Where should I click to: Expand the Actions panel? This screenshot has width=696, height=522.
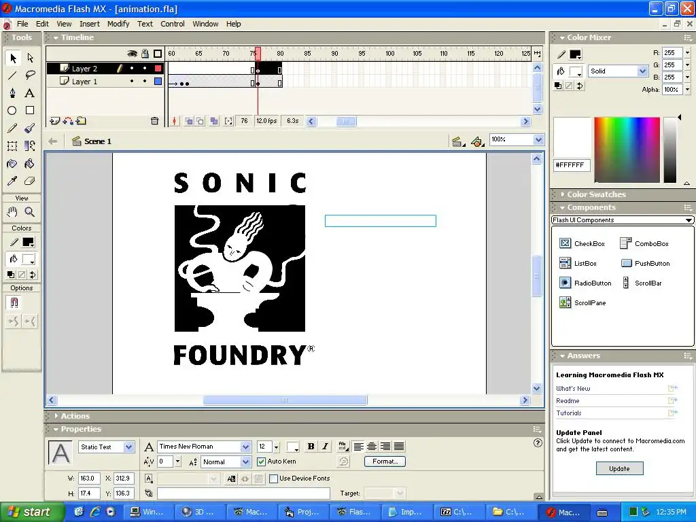(x=56, y=416)
